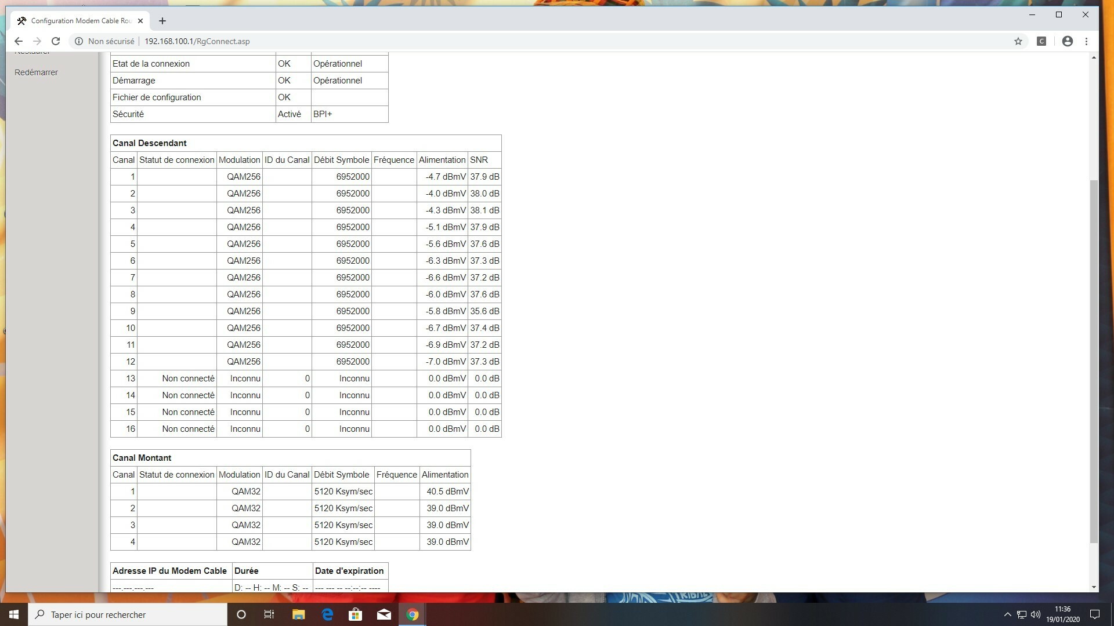The width and height of the screenshot is (1114, 626).
Task: Click the vertical scrollbar thumb
Action: 1094,361
